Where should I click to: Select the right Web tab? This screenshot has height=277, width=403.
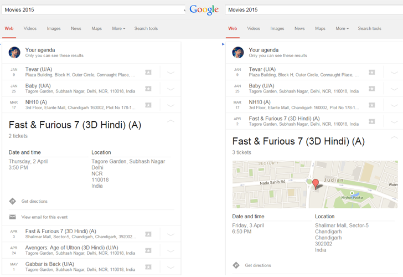click(x=232, y=29)
